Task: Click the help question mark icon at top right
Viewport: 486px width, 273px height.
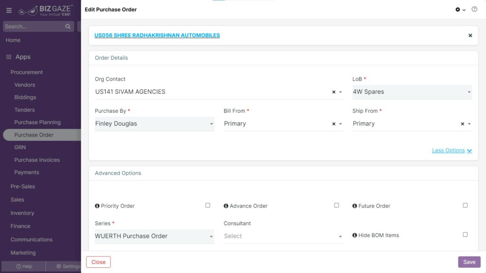Action: coord(474,9)
